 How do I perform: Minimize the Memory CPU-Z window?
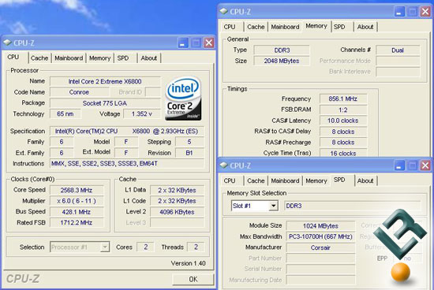point(399,12)
